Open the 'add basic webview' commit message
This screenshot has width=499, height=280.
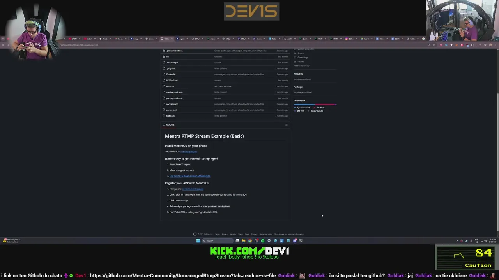(223, 86)
